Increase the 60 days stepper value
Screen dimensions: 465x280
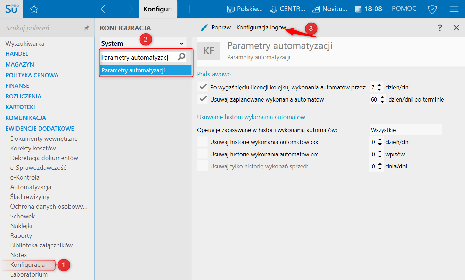pyautogui.click(x=382, y=97)
